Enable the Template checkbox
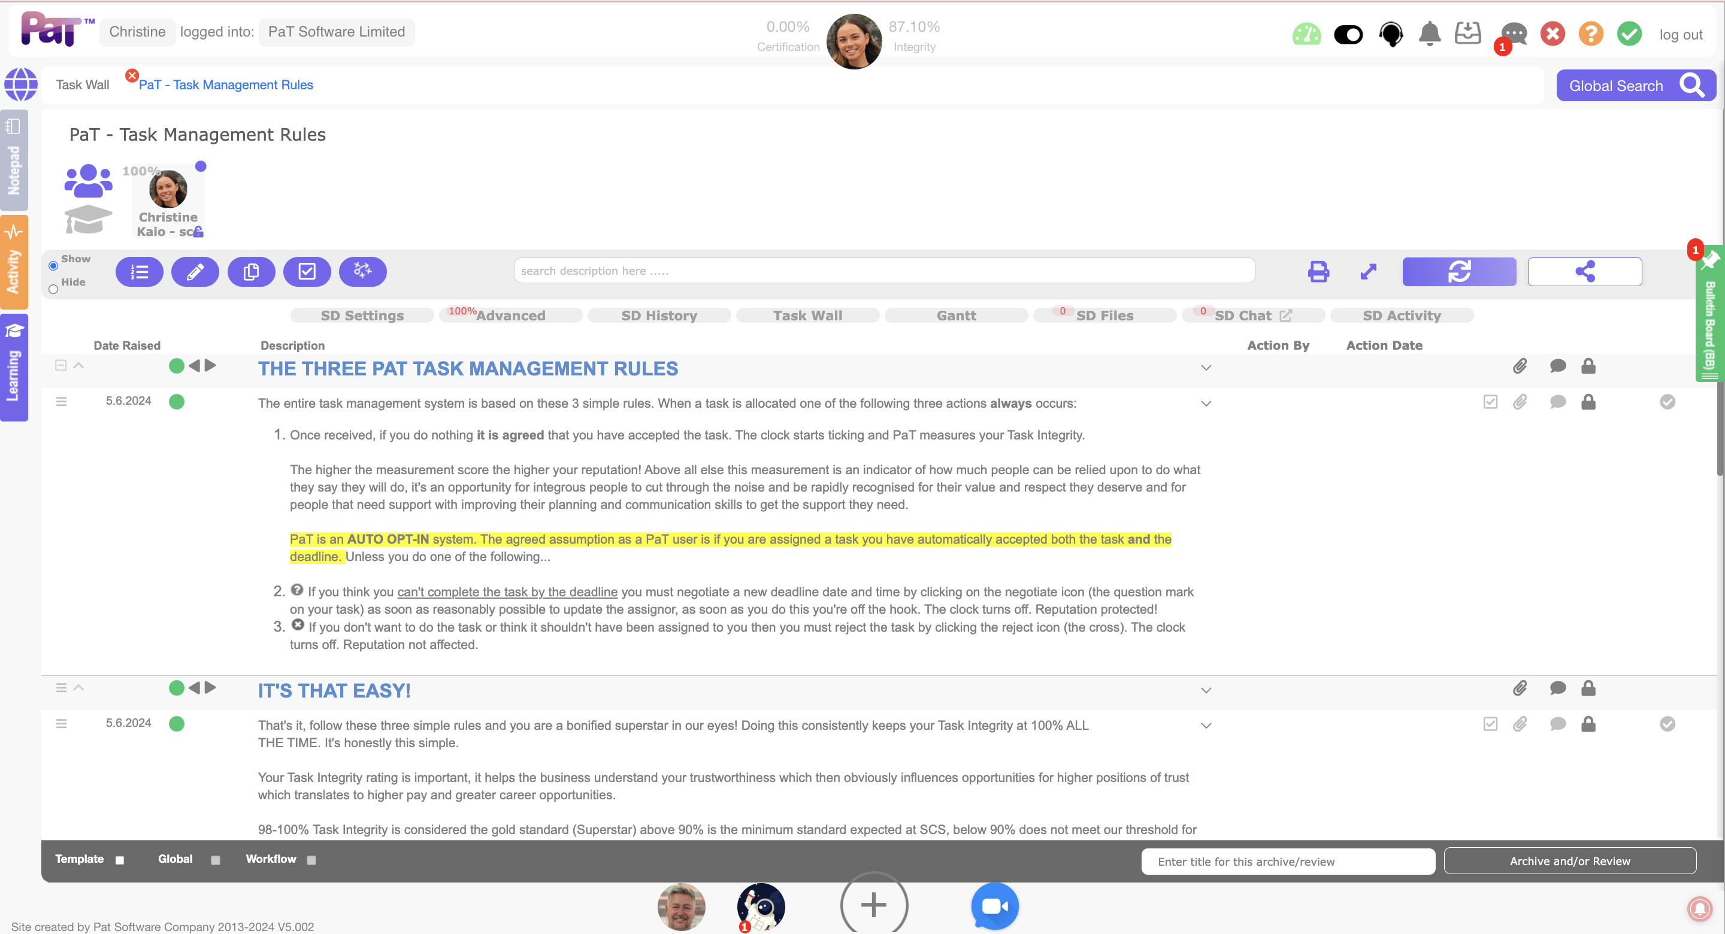Image resolution: width=1725 pixels, height=934 pixels. tap(120, 860)
